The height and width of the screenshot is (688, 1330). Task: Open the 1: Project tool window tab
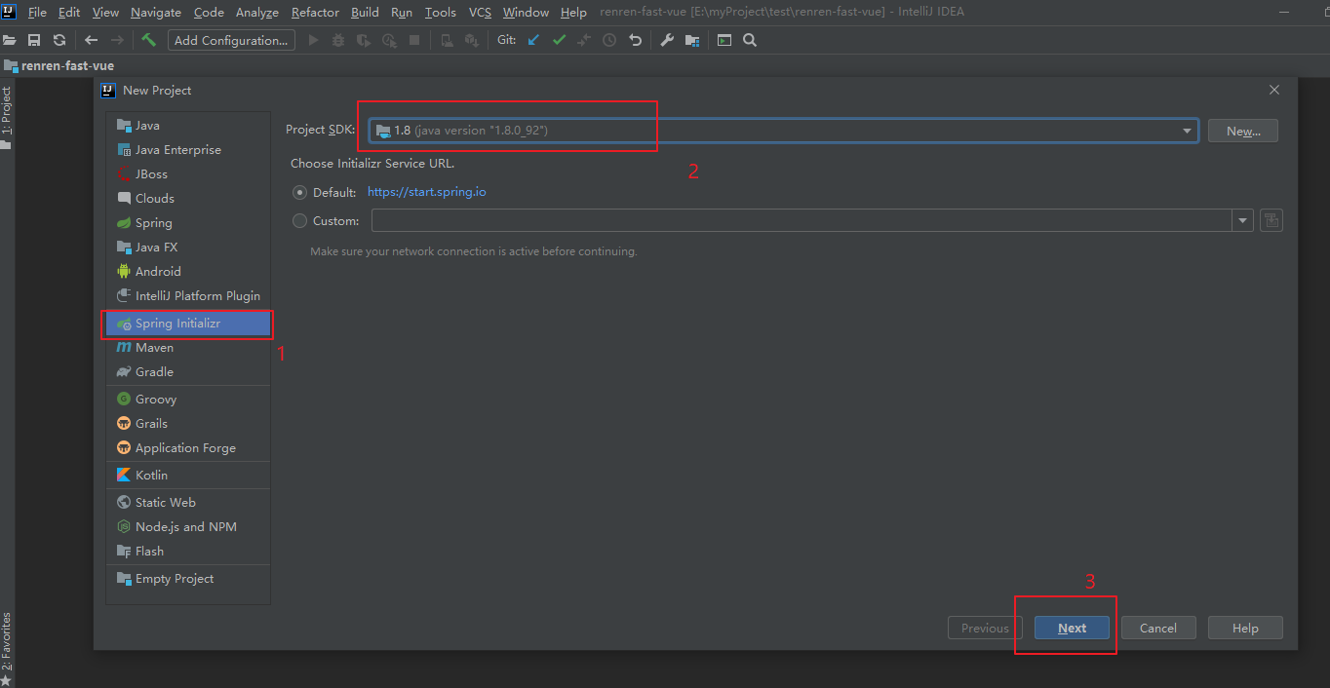(x=7, y=118)
